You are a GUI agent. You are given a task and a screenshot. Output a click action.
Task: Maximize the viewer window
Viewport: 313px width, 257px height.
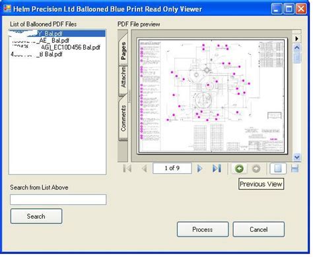(289, 9)
